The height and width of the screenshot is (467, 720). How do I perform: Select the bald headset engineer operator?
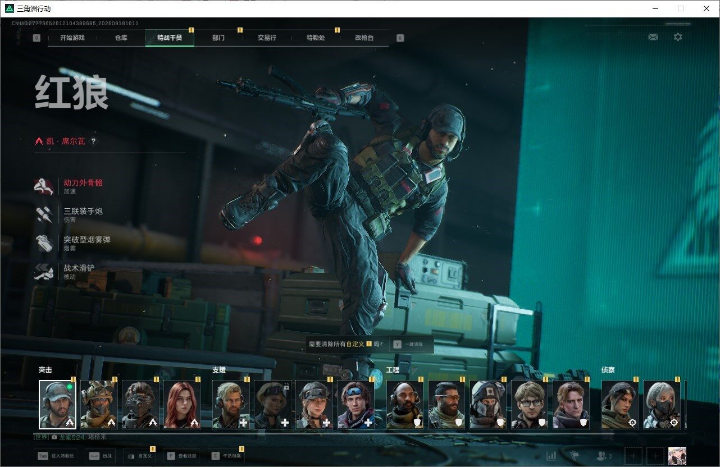[405, 405]
